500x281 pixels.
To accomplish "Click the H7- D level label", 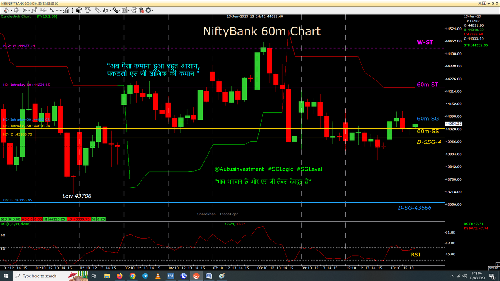I will (17, 134).
